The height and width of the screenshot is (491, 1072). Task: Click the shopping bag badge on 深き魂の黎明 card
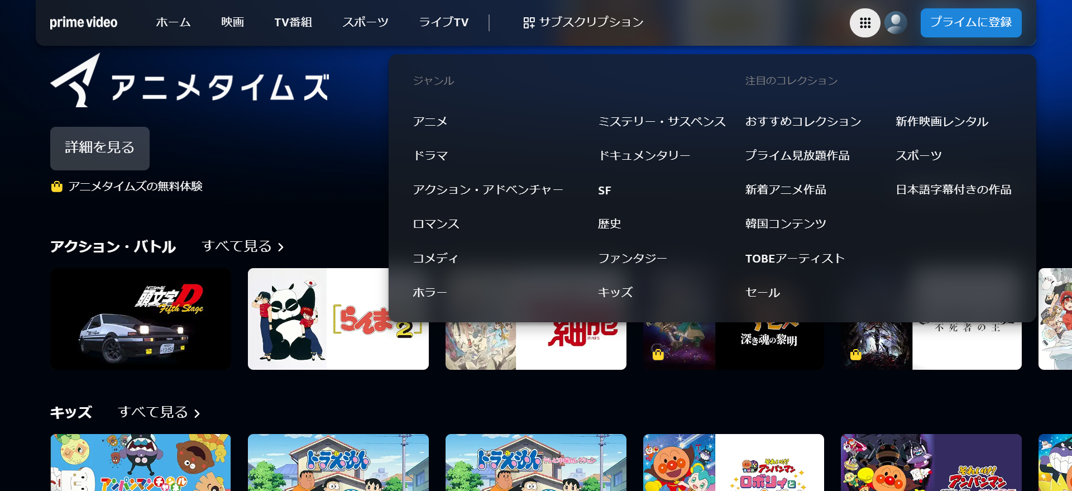tap(658, 354)
